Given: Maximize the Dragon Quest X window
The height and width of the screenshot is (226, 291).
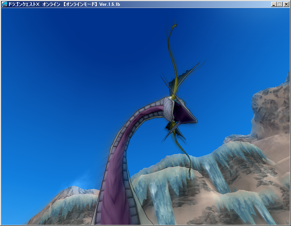Looking at the screenshot, I should pyautogui.click(x=280, y=4).
